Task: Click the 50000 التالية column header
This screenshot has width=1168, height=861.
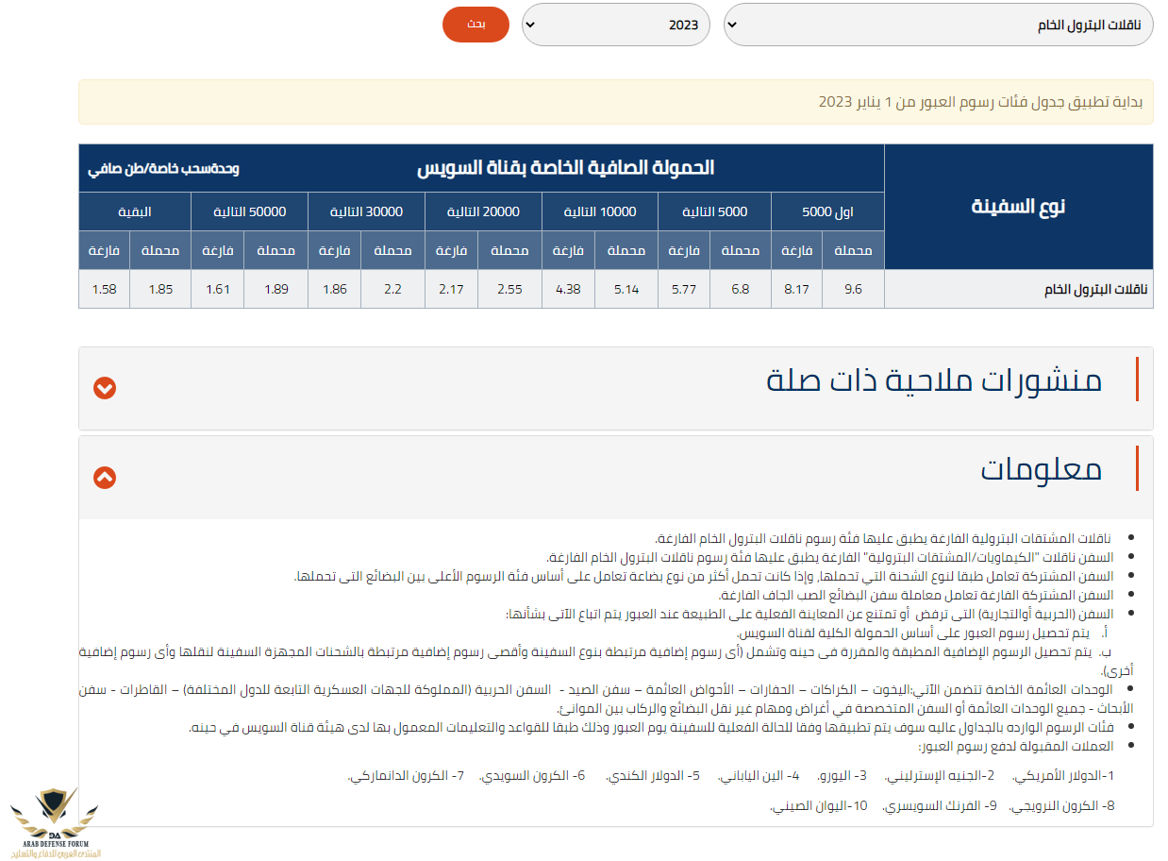Action: [x=249, y=211]
